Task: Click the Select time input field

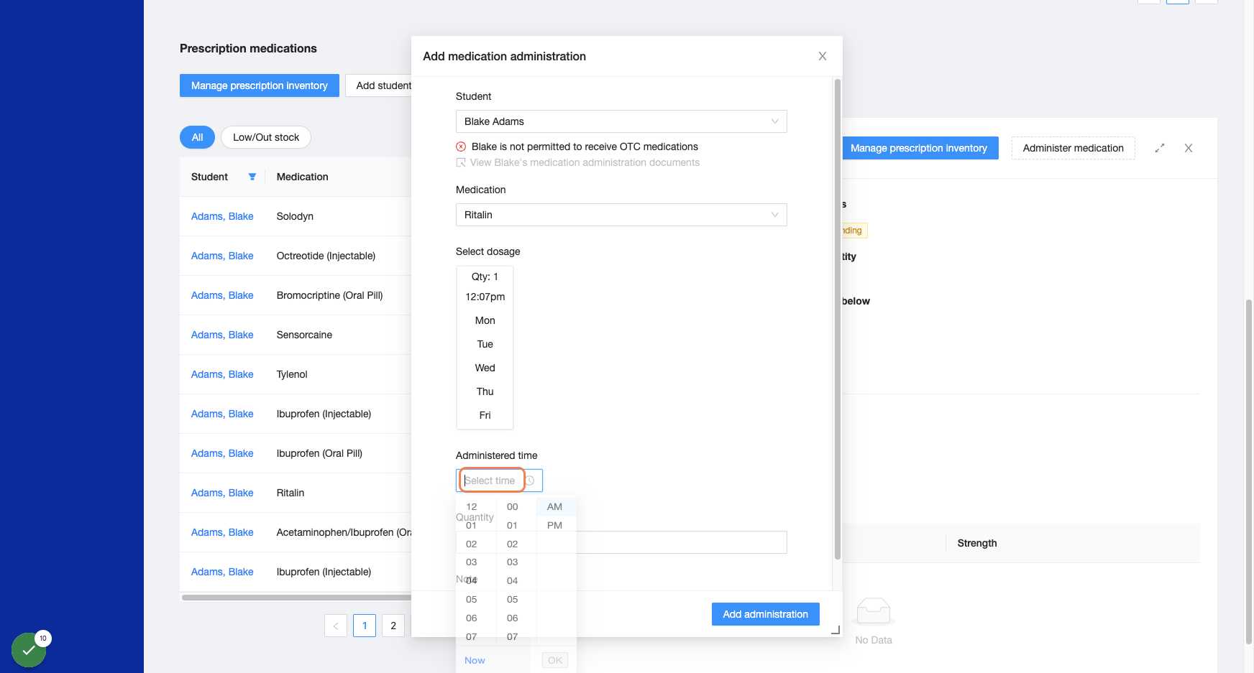Action: coord(492,481)
